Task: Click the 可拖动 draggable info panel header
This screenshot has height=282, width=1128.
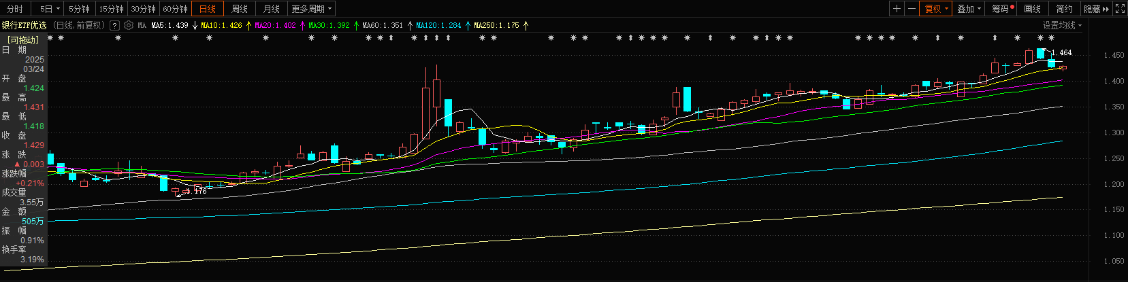Action: [23, 40]
